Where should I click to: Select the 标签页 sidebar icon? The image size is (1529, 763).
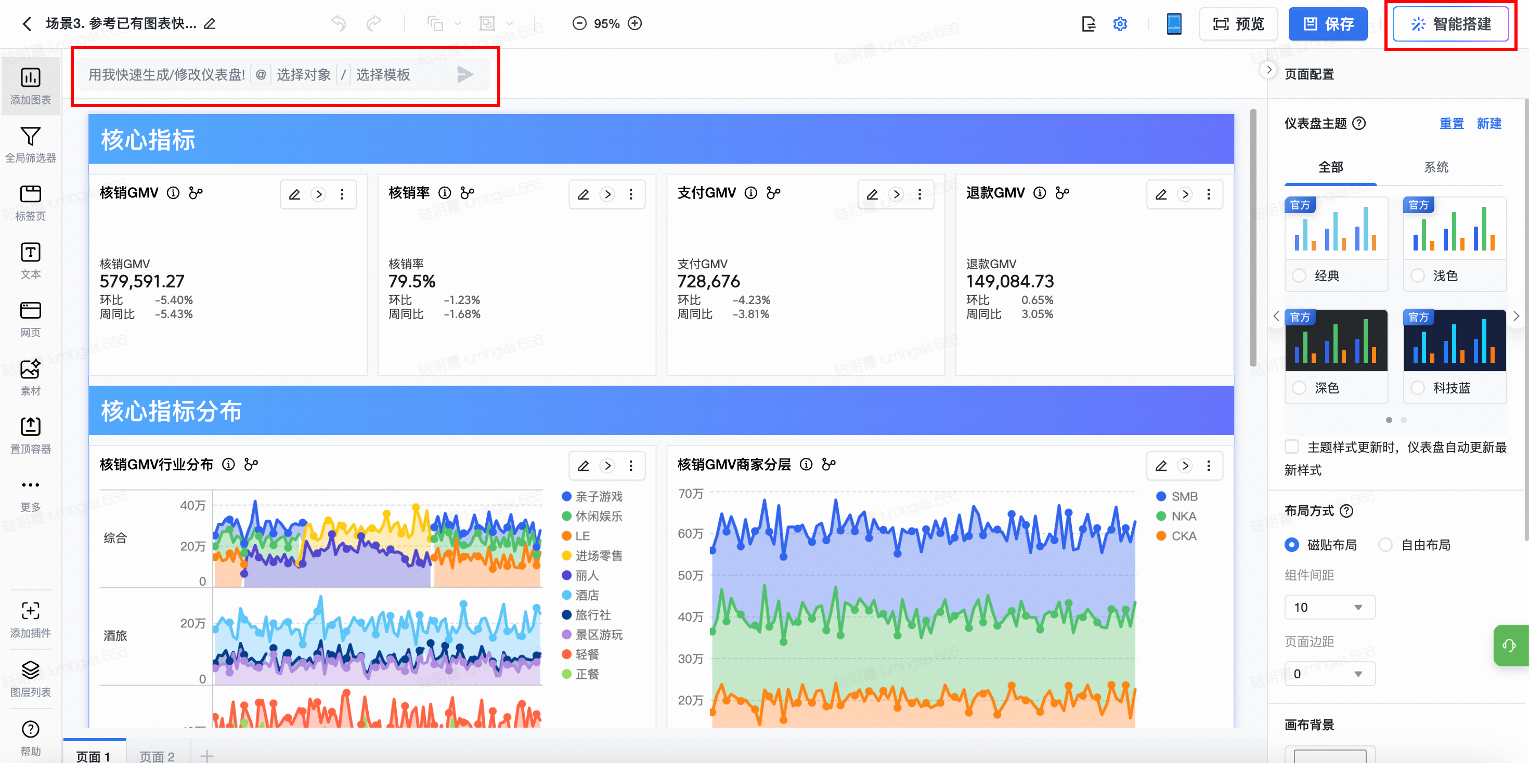30,194
